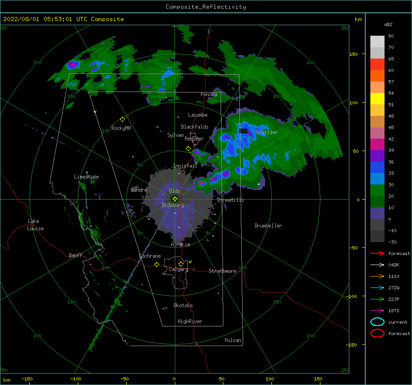Pick the light orange 57-54 dBZ swatch
This screenshot has width=412, height=385.
coord(377,87)
